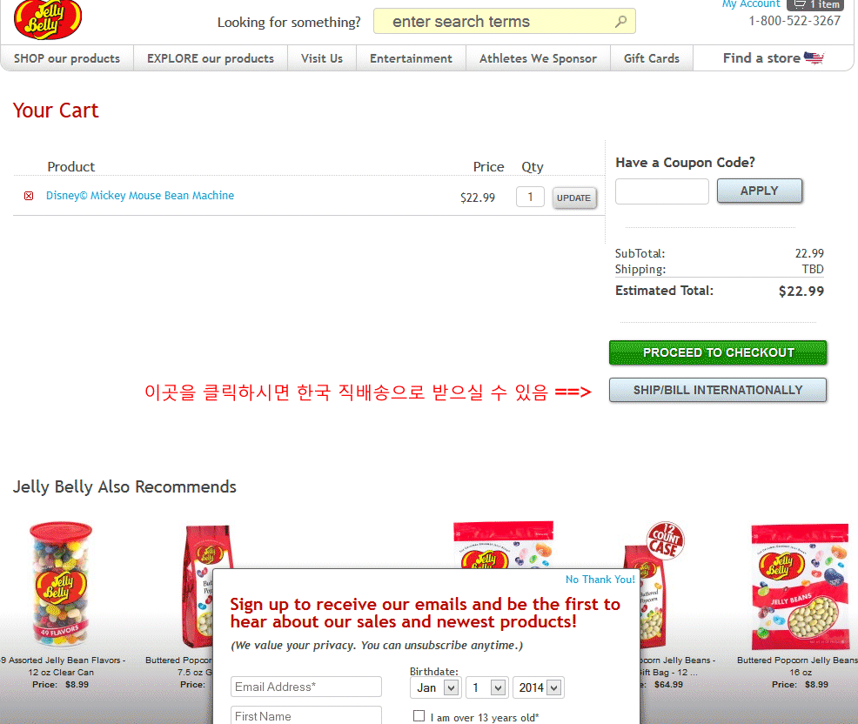The image size is (858, 724).
Task: Click PROCEED TO CHECKOUT button
Action: (718, 352)
